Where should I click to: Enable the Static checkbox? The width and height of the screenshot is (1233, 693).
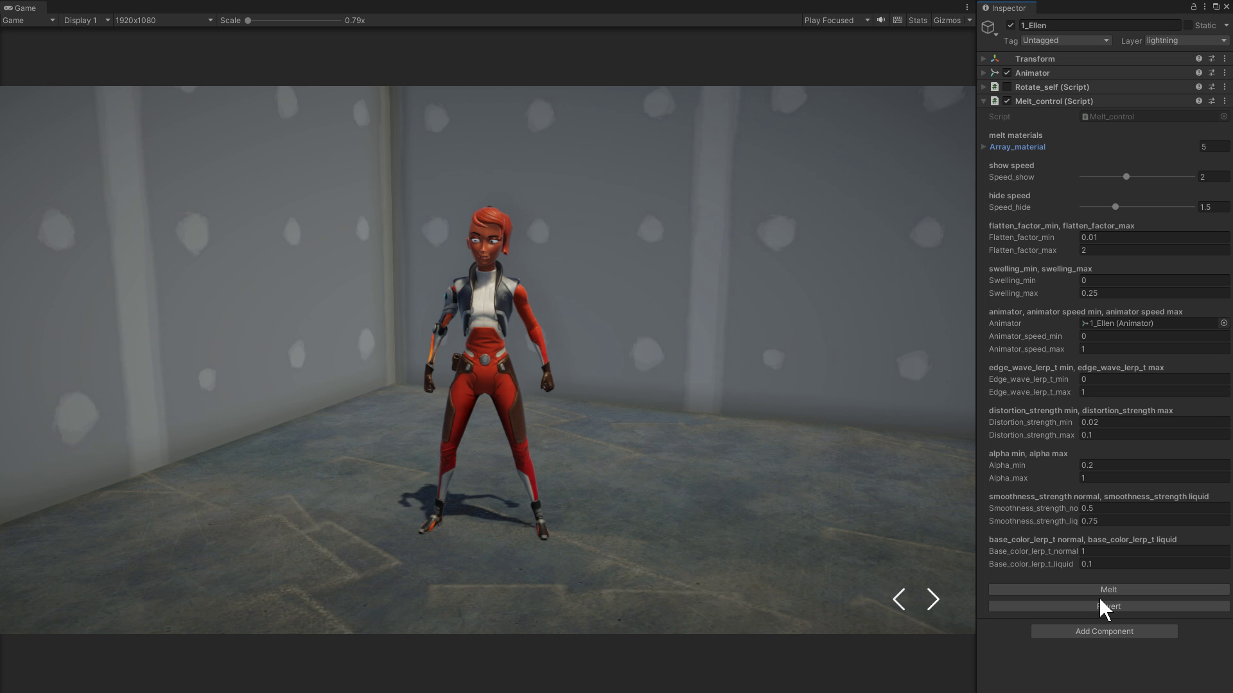click(x=1188, y=25)
